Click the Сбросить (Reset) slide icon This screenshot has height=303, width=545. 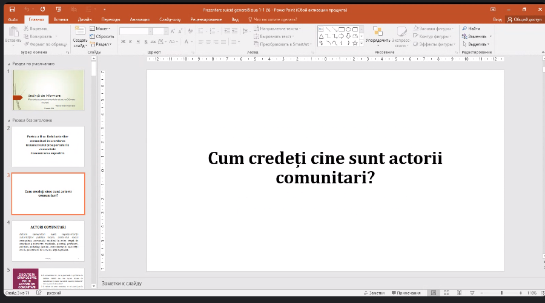tap(101, 36)
